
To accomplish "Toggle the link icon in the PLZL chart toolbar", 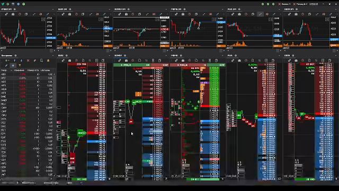I will [233, 14].
